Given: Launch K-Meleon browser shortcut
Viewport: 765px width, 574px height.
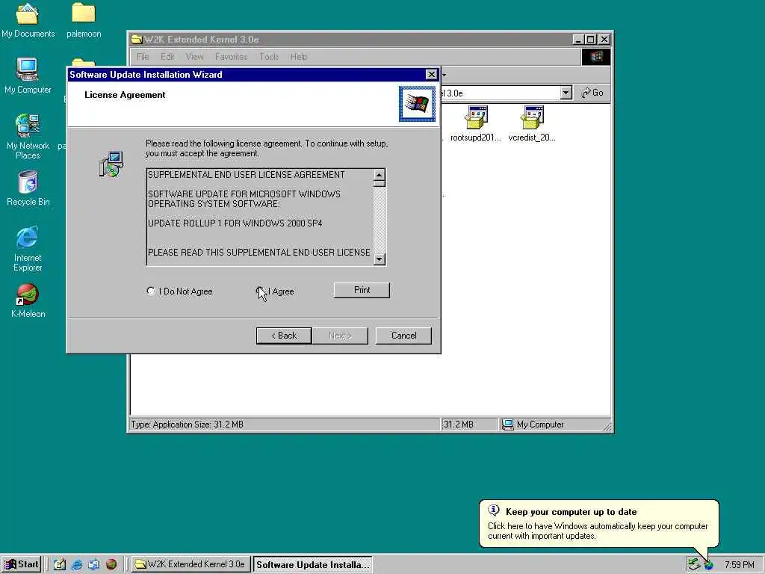Looking at the screenshot, I should tap(28, 300).
